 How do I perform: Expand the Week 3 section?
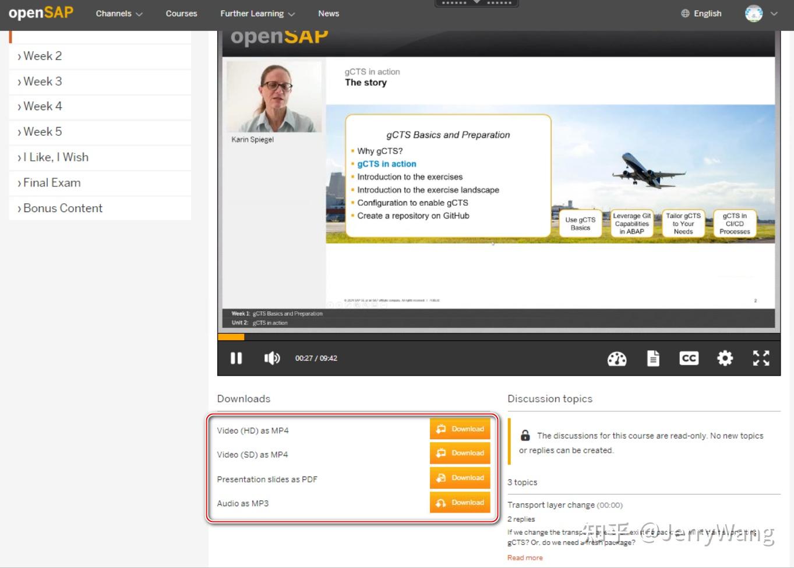coord(43,81)
